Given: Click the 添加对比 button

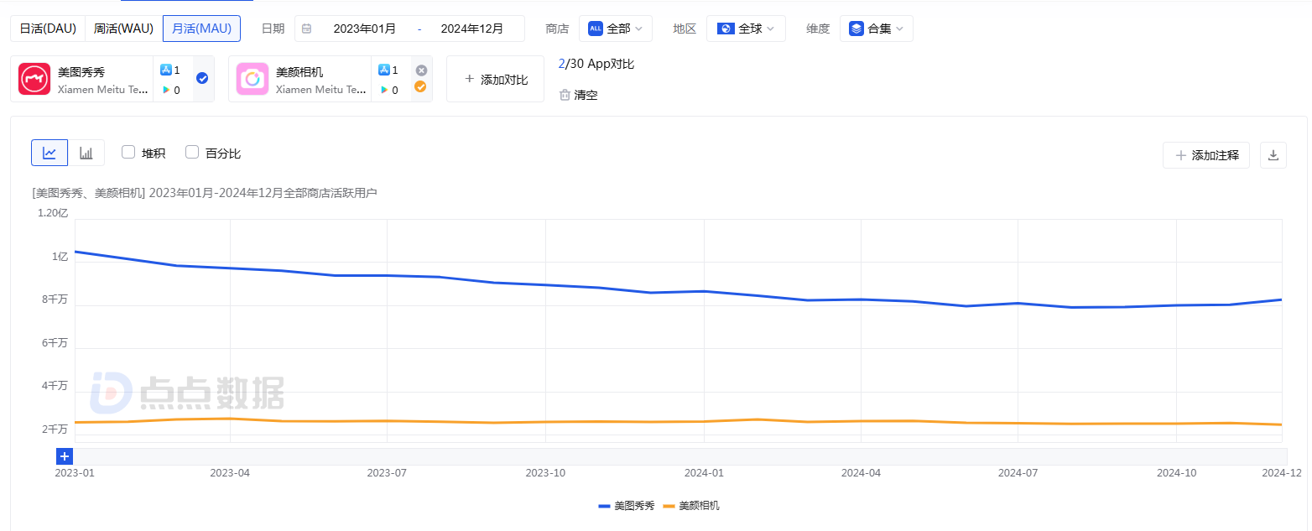Looking at the screenshot, I should click(x=495, y=79).
